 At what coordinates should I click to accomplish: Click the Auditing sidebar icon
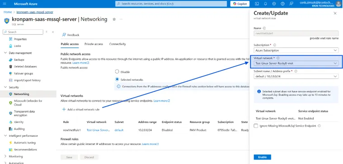(10, 129)
